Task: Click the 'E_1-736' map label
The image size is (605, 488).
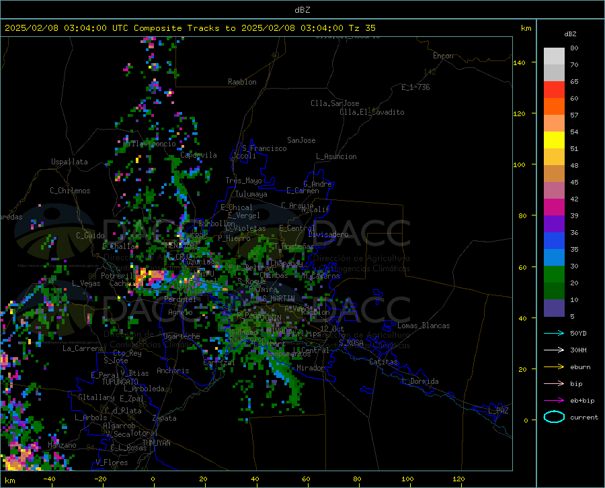Action: tap(415, 87)
